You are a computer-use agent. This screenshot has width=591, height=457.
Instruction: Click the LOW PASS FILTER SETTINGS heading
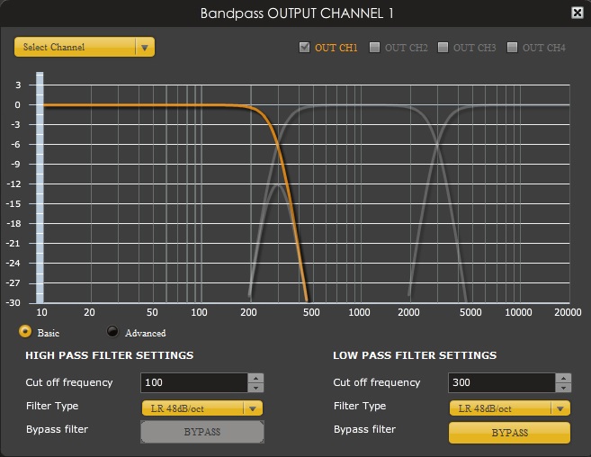[x=415, y=355]
